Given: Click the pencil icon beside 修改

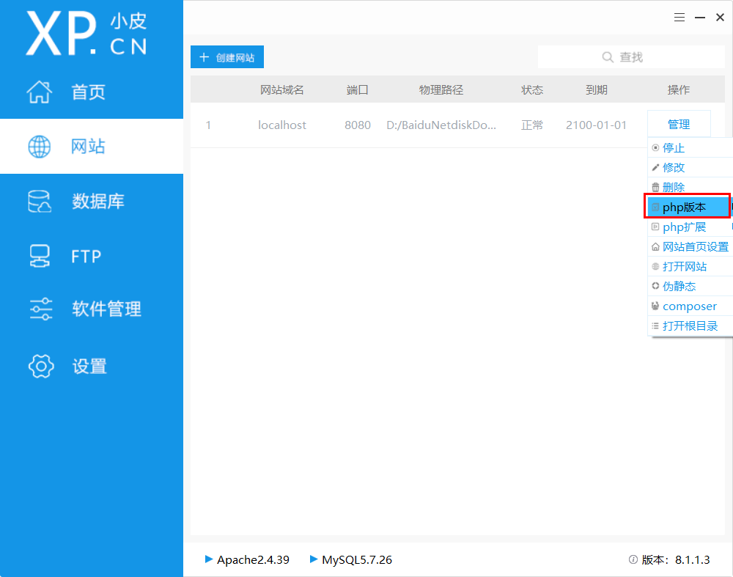Looking at the screenshot, I should point(655,167).
